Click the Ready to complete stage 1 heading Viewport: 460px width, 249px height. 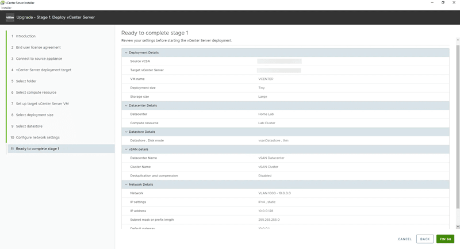point(155,33)
